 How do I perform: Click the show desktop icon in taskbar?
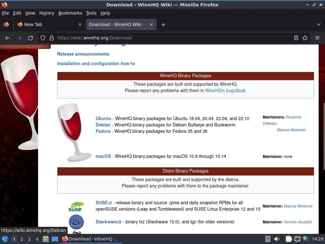click(x=55, y=239)
